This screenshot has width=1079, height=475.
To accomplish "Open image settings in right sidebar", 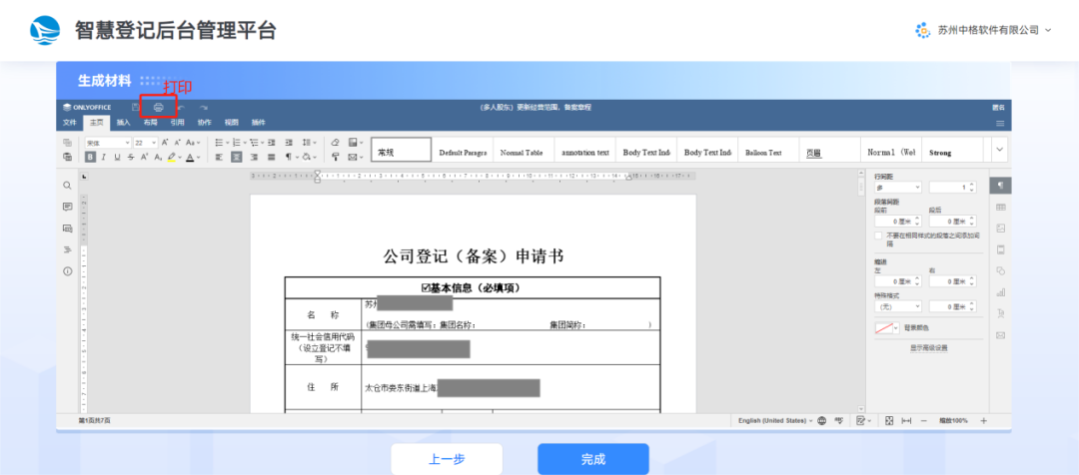I will (1000, 228).
